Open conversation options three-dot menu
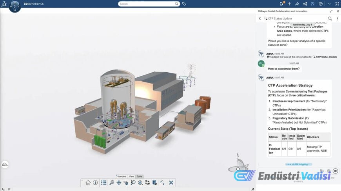The height and width of the screenshot is (191, 341). click(x=337, y=19)
